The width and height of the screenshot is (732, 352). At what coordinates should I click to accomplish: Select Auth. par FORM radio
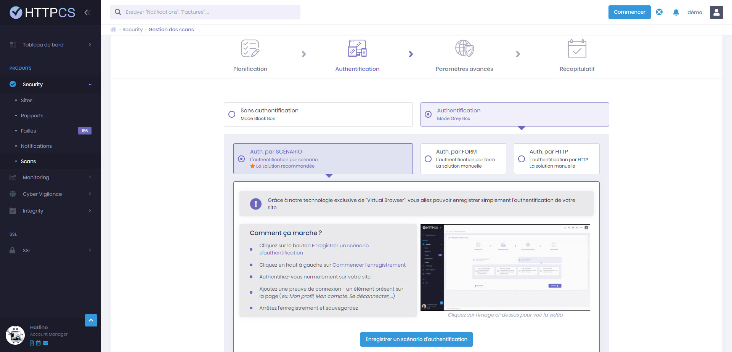pos(428,159)
